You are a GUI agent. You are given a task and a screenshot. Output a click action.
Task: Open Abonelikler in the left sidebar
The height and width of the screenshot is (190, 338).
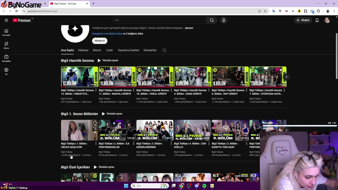point(6,58)
